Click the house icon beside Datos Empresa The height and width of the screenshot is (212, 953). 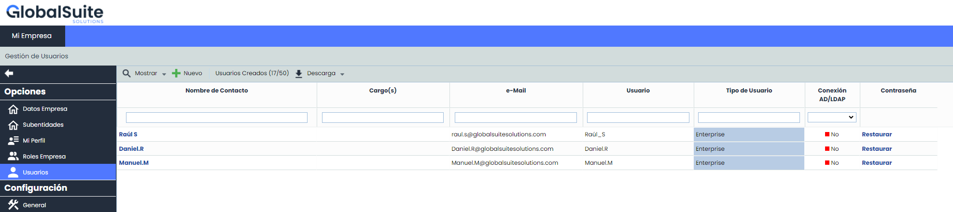pos(13,109)
